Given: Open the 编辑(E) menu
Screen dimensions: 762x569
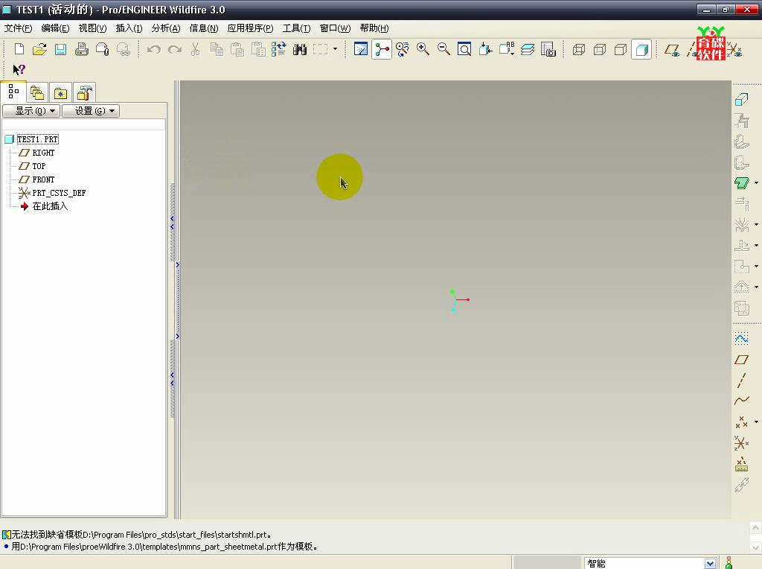Looking at the screenshot, I should tap(55, 28).
